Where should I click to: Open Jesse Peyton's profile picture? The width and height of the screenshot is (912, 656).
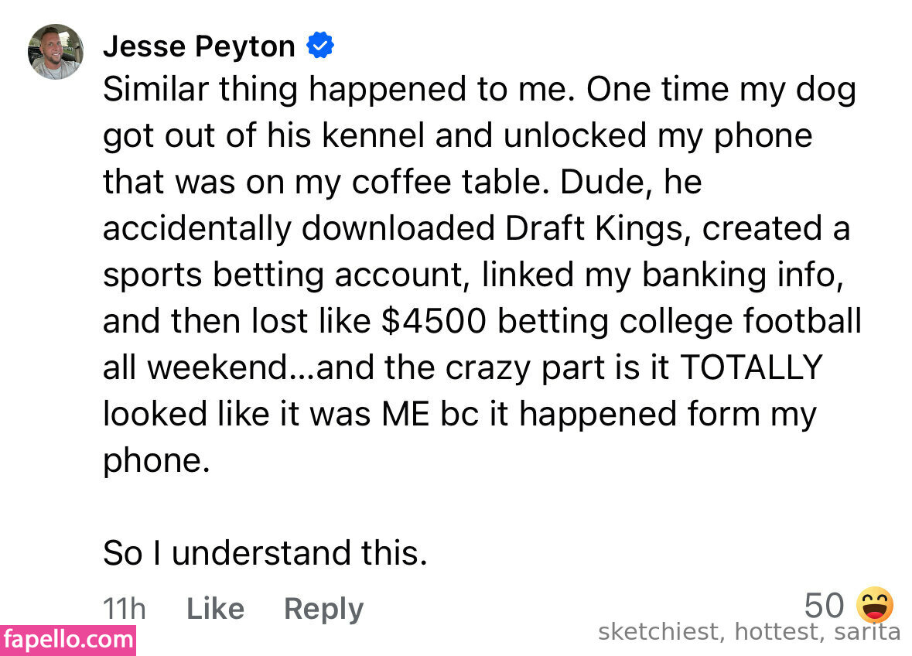(x=56, y=52)
